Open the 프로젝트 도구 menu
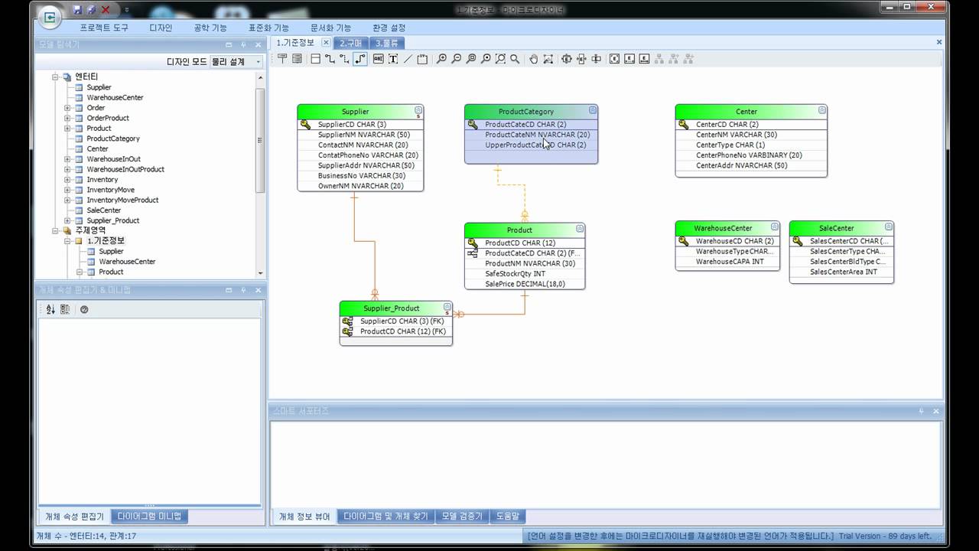 [104, 28]
